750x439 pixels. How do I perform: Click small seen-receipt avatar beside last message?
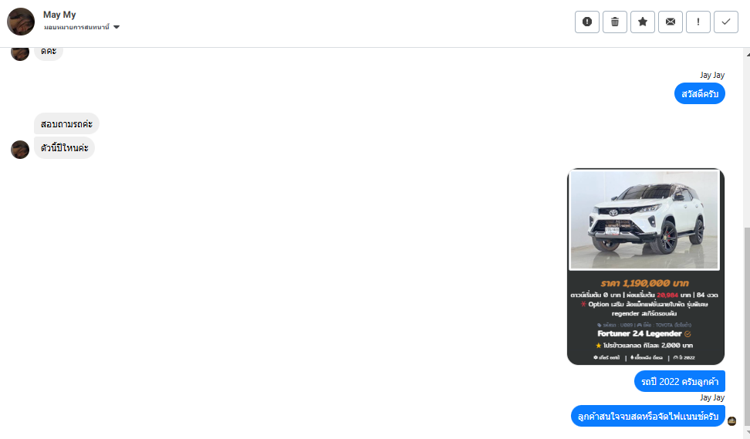731,420
